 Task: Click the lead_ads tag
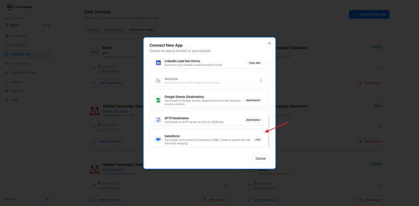tap(255, 63)
